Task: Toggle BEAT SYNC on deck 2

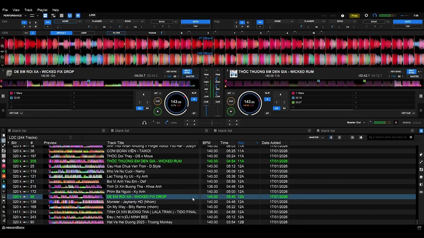Action: click(x=411, y=71)
